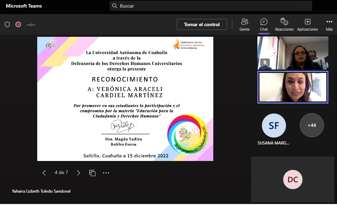Open the Reacciones menu
The image size is (337, 205).
coord(284,24)
